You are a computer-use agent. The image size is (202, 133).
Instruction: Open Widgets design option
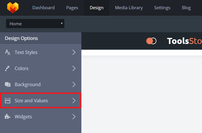click(41, 117)
